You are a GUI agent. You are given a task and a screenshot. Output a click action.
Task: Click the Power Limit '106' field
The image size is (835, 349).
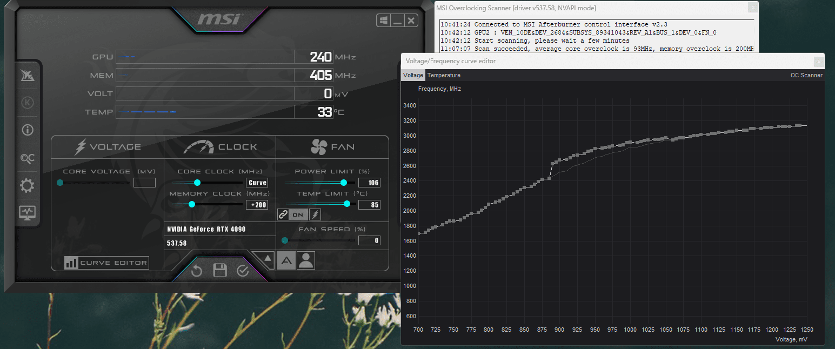coord(369,183)
